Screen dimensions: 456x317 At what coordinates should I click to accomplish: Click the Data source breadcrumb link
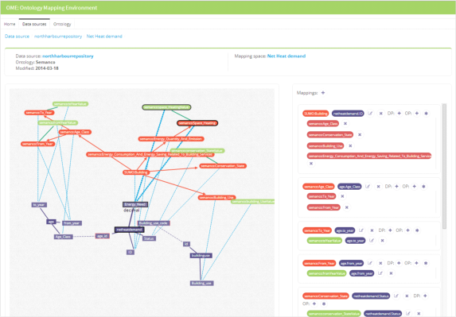pos(18,37)
